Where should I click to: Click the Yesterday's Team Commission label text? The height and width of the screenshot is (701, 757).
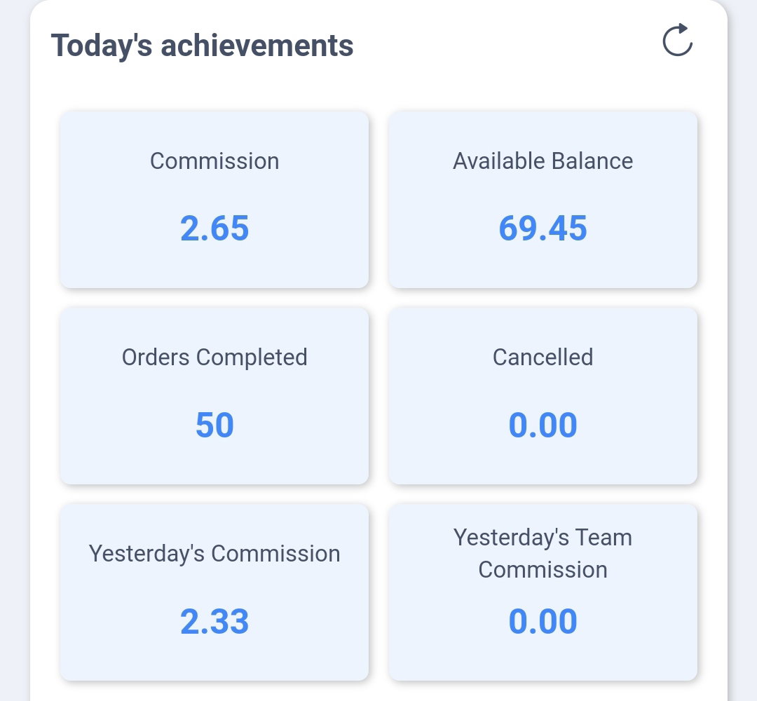543,554
